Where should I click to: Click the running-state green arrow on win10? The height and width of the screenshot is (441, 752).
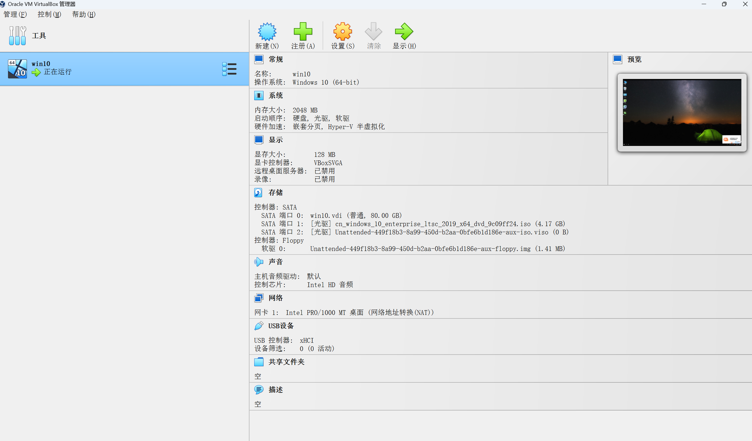tap(36, 72)
